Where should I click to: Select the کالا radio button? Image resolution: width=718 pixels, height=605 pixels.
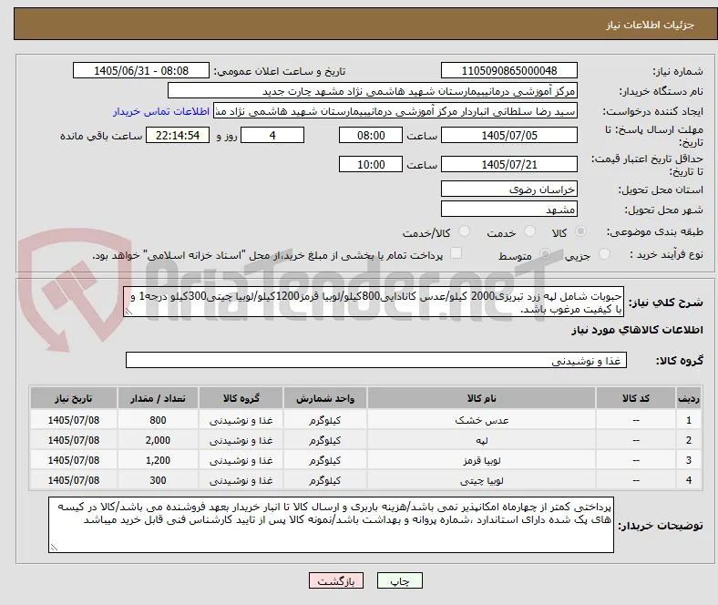click(580, 231)
